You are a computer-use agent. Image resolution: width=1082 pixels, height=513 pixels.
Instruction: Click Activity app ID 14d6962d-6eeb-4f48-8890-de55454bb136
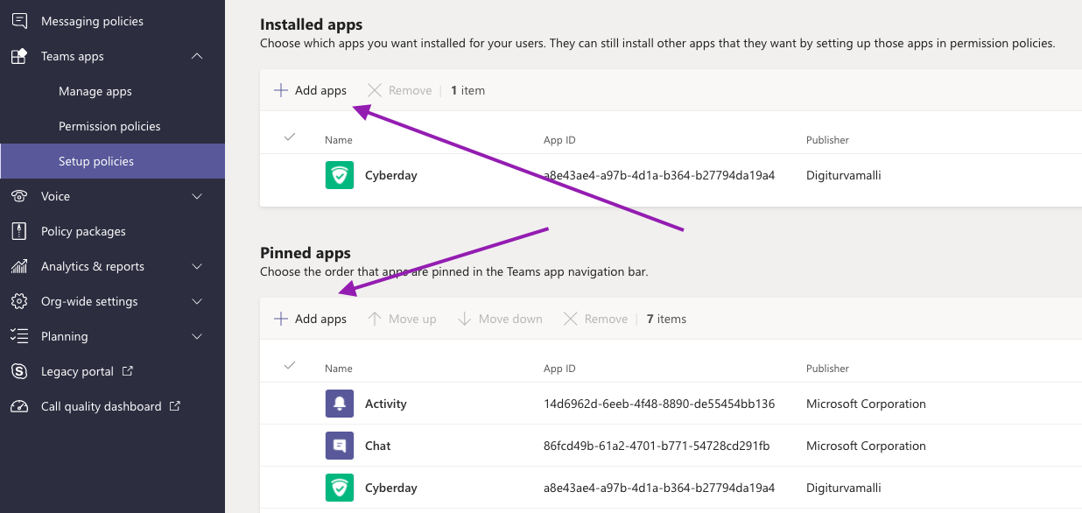click(659, 404)
